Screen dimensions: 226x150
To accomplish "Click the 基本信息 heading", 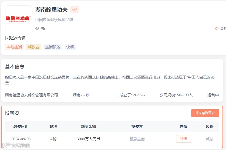I will (15, 67).
